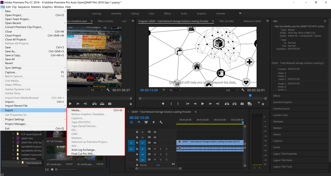Image resolution: width=331 pixels, height=176 pixels.
Task: Click Mark In button in Program monitor
Action: (x=171, y=104)
